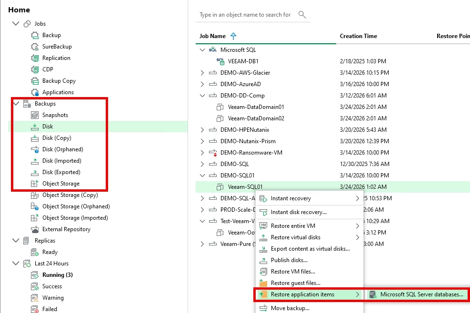Sort by Creation Time column
Screen dimensions: 470x313
(358, 36)
